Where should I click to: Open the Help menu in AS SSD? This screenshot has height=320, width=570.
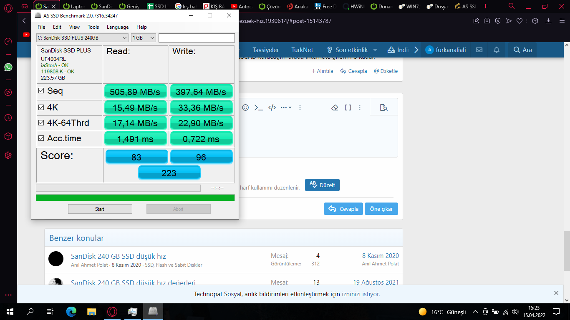(x=141, y=27)
